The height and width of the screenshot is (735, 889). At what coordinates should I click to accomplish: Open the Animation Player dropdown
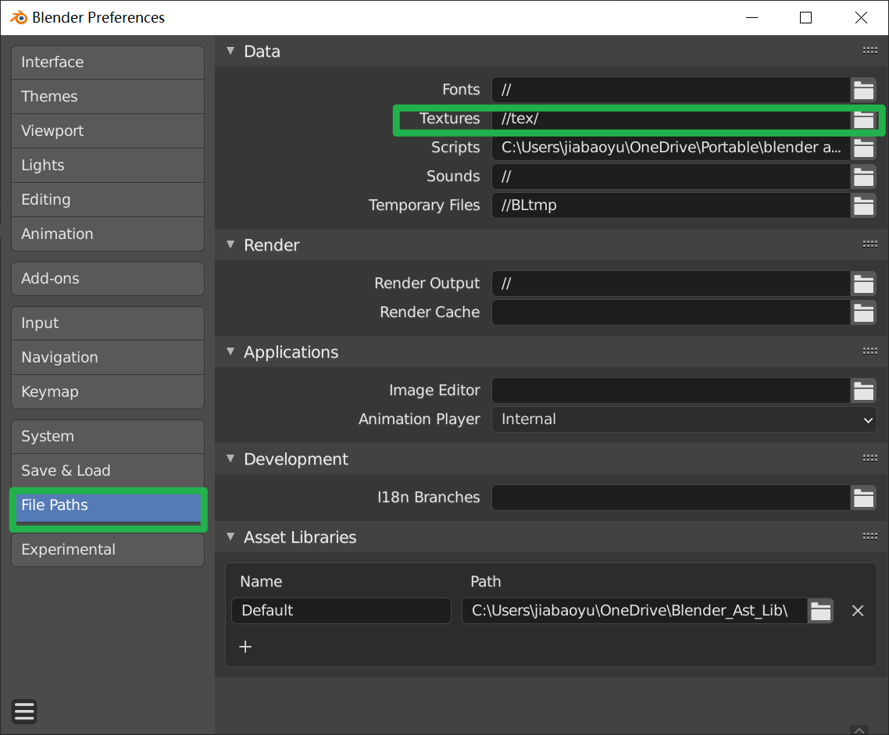[684, 419]
